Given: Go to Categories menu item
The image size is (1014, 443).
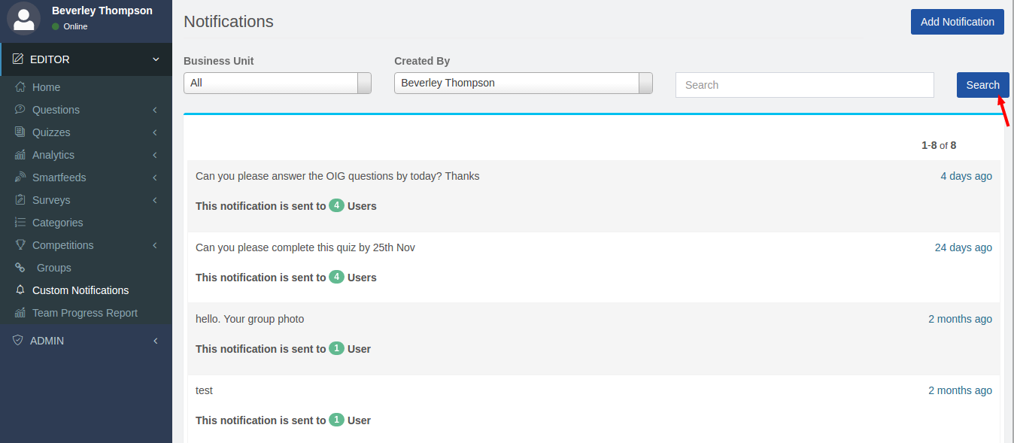Looking at the screenshot, I should (57, 223).
